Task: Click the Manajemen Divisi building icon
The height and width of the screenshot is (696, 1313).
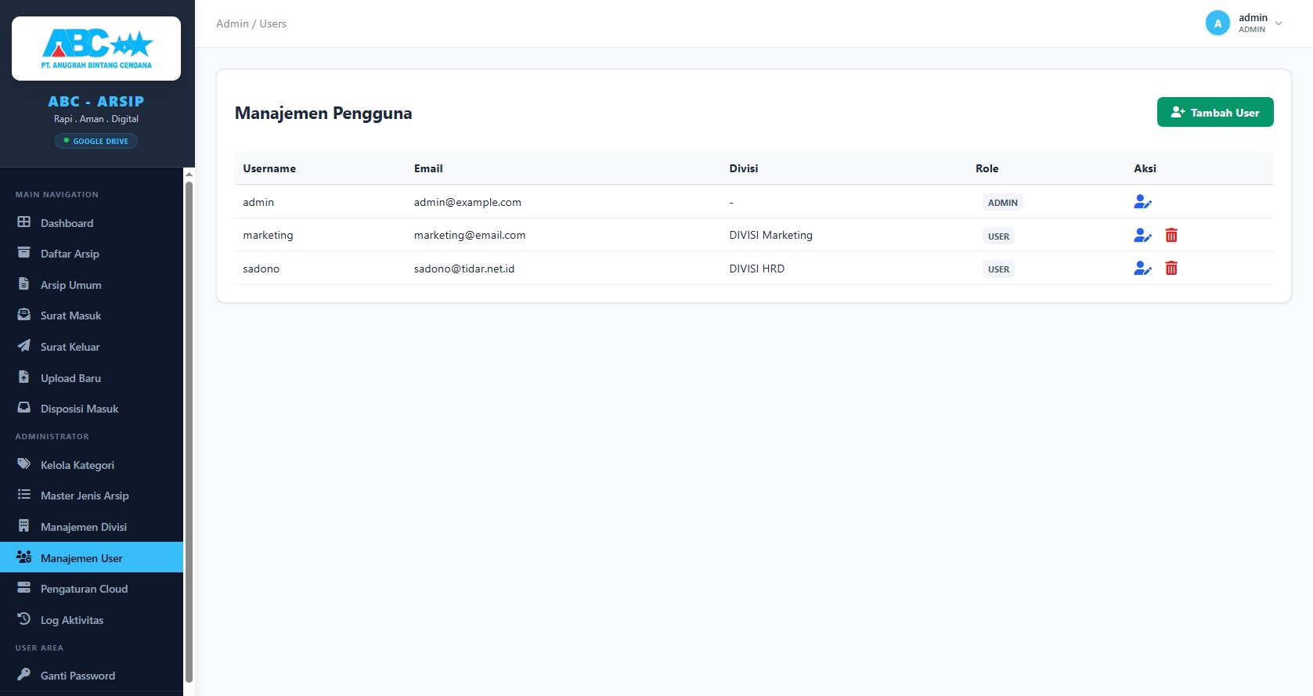Action: coord(24,526)
